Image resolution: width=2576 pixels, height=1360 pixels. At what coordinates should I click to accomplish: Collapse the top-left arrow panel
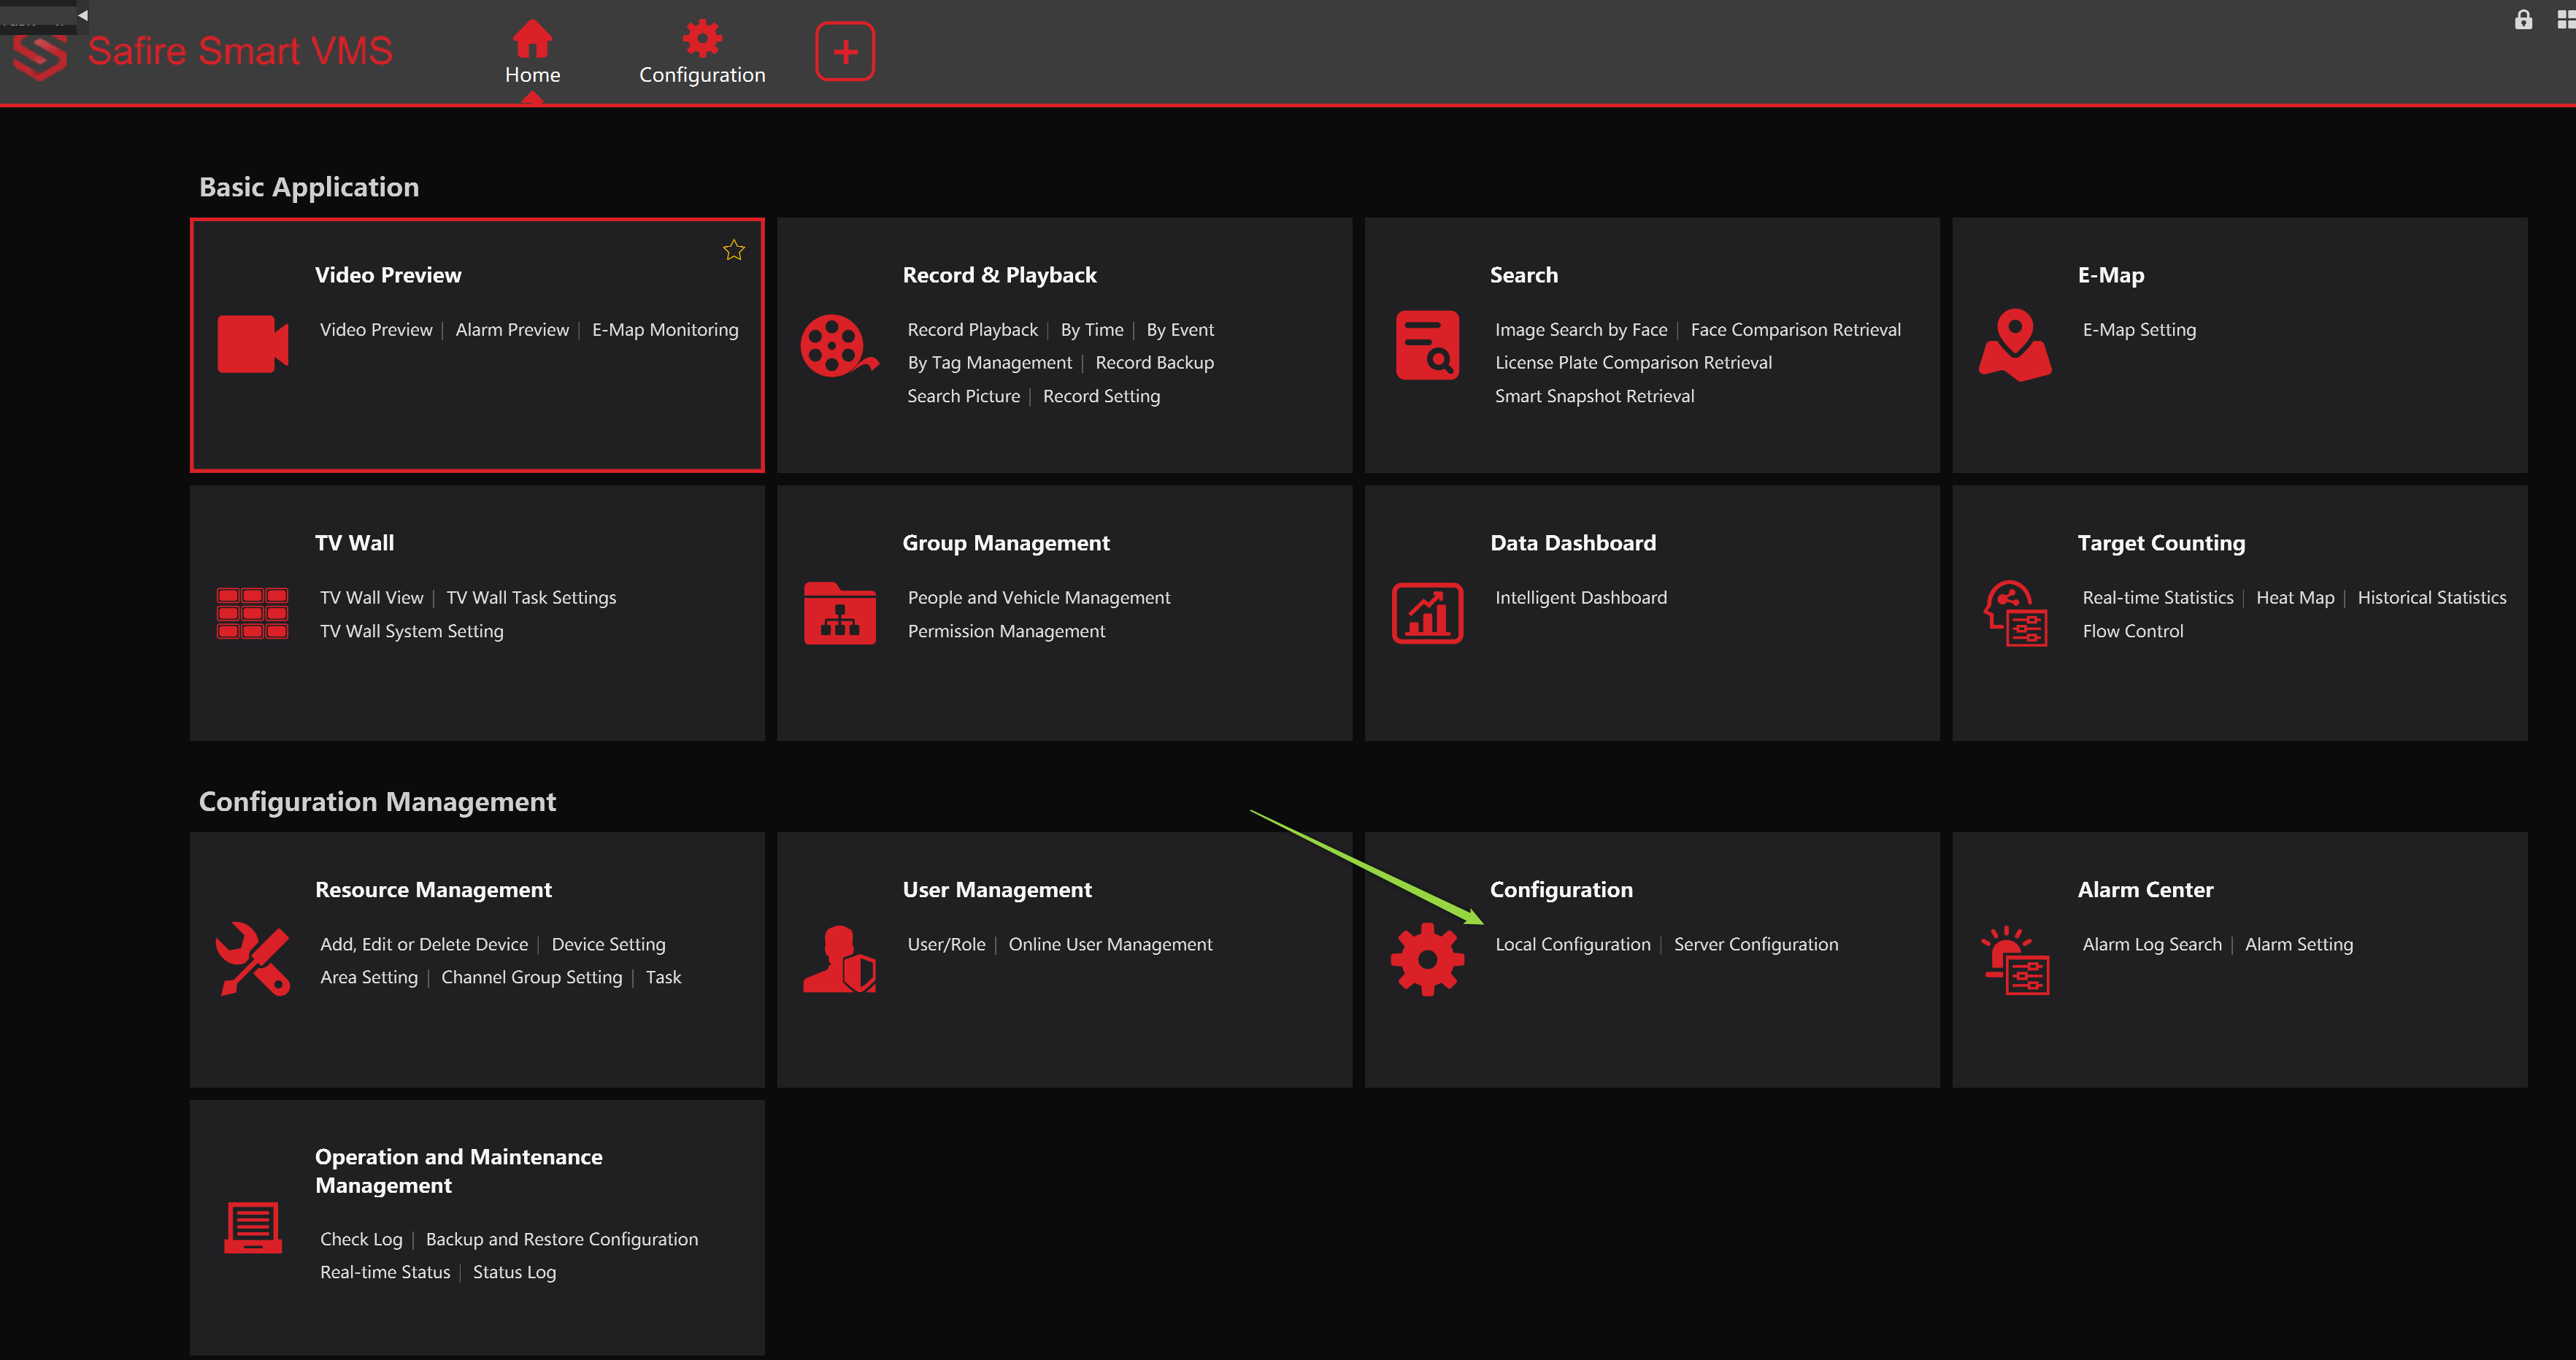point(83,15)
